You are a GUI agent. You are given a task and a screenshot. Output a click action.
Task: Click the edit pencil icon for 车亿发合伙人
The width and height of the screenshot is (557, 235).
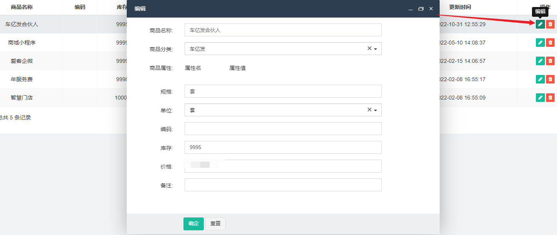[x=540, y=24]
